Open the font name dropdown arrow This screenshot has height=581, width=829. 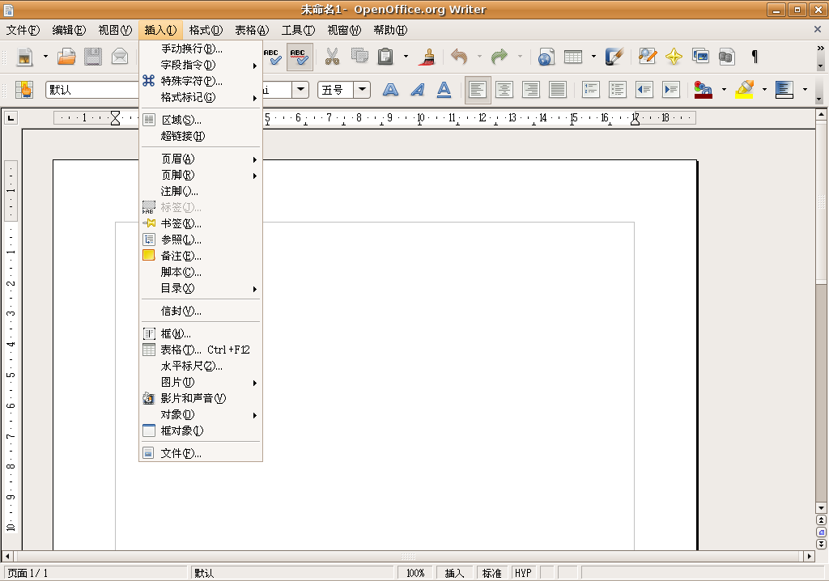[300, 89]
